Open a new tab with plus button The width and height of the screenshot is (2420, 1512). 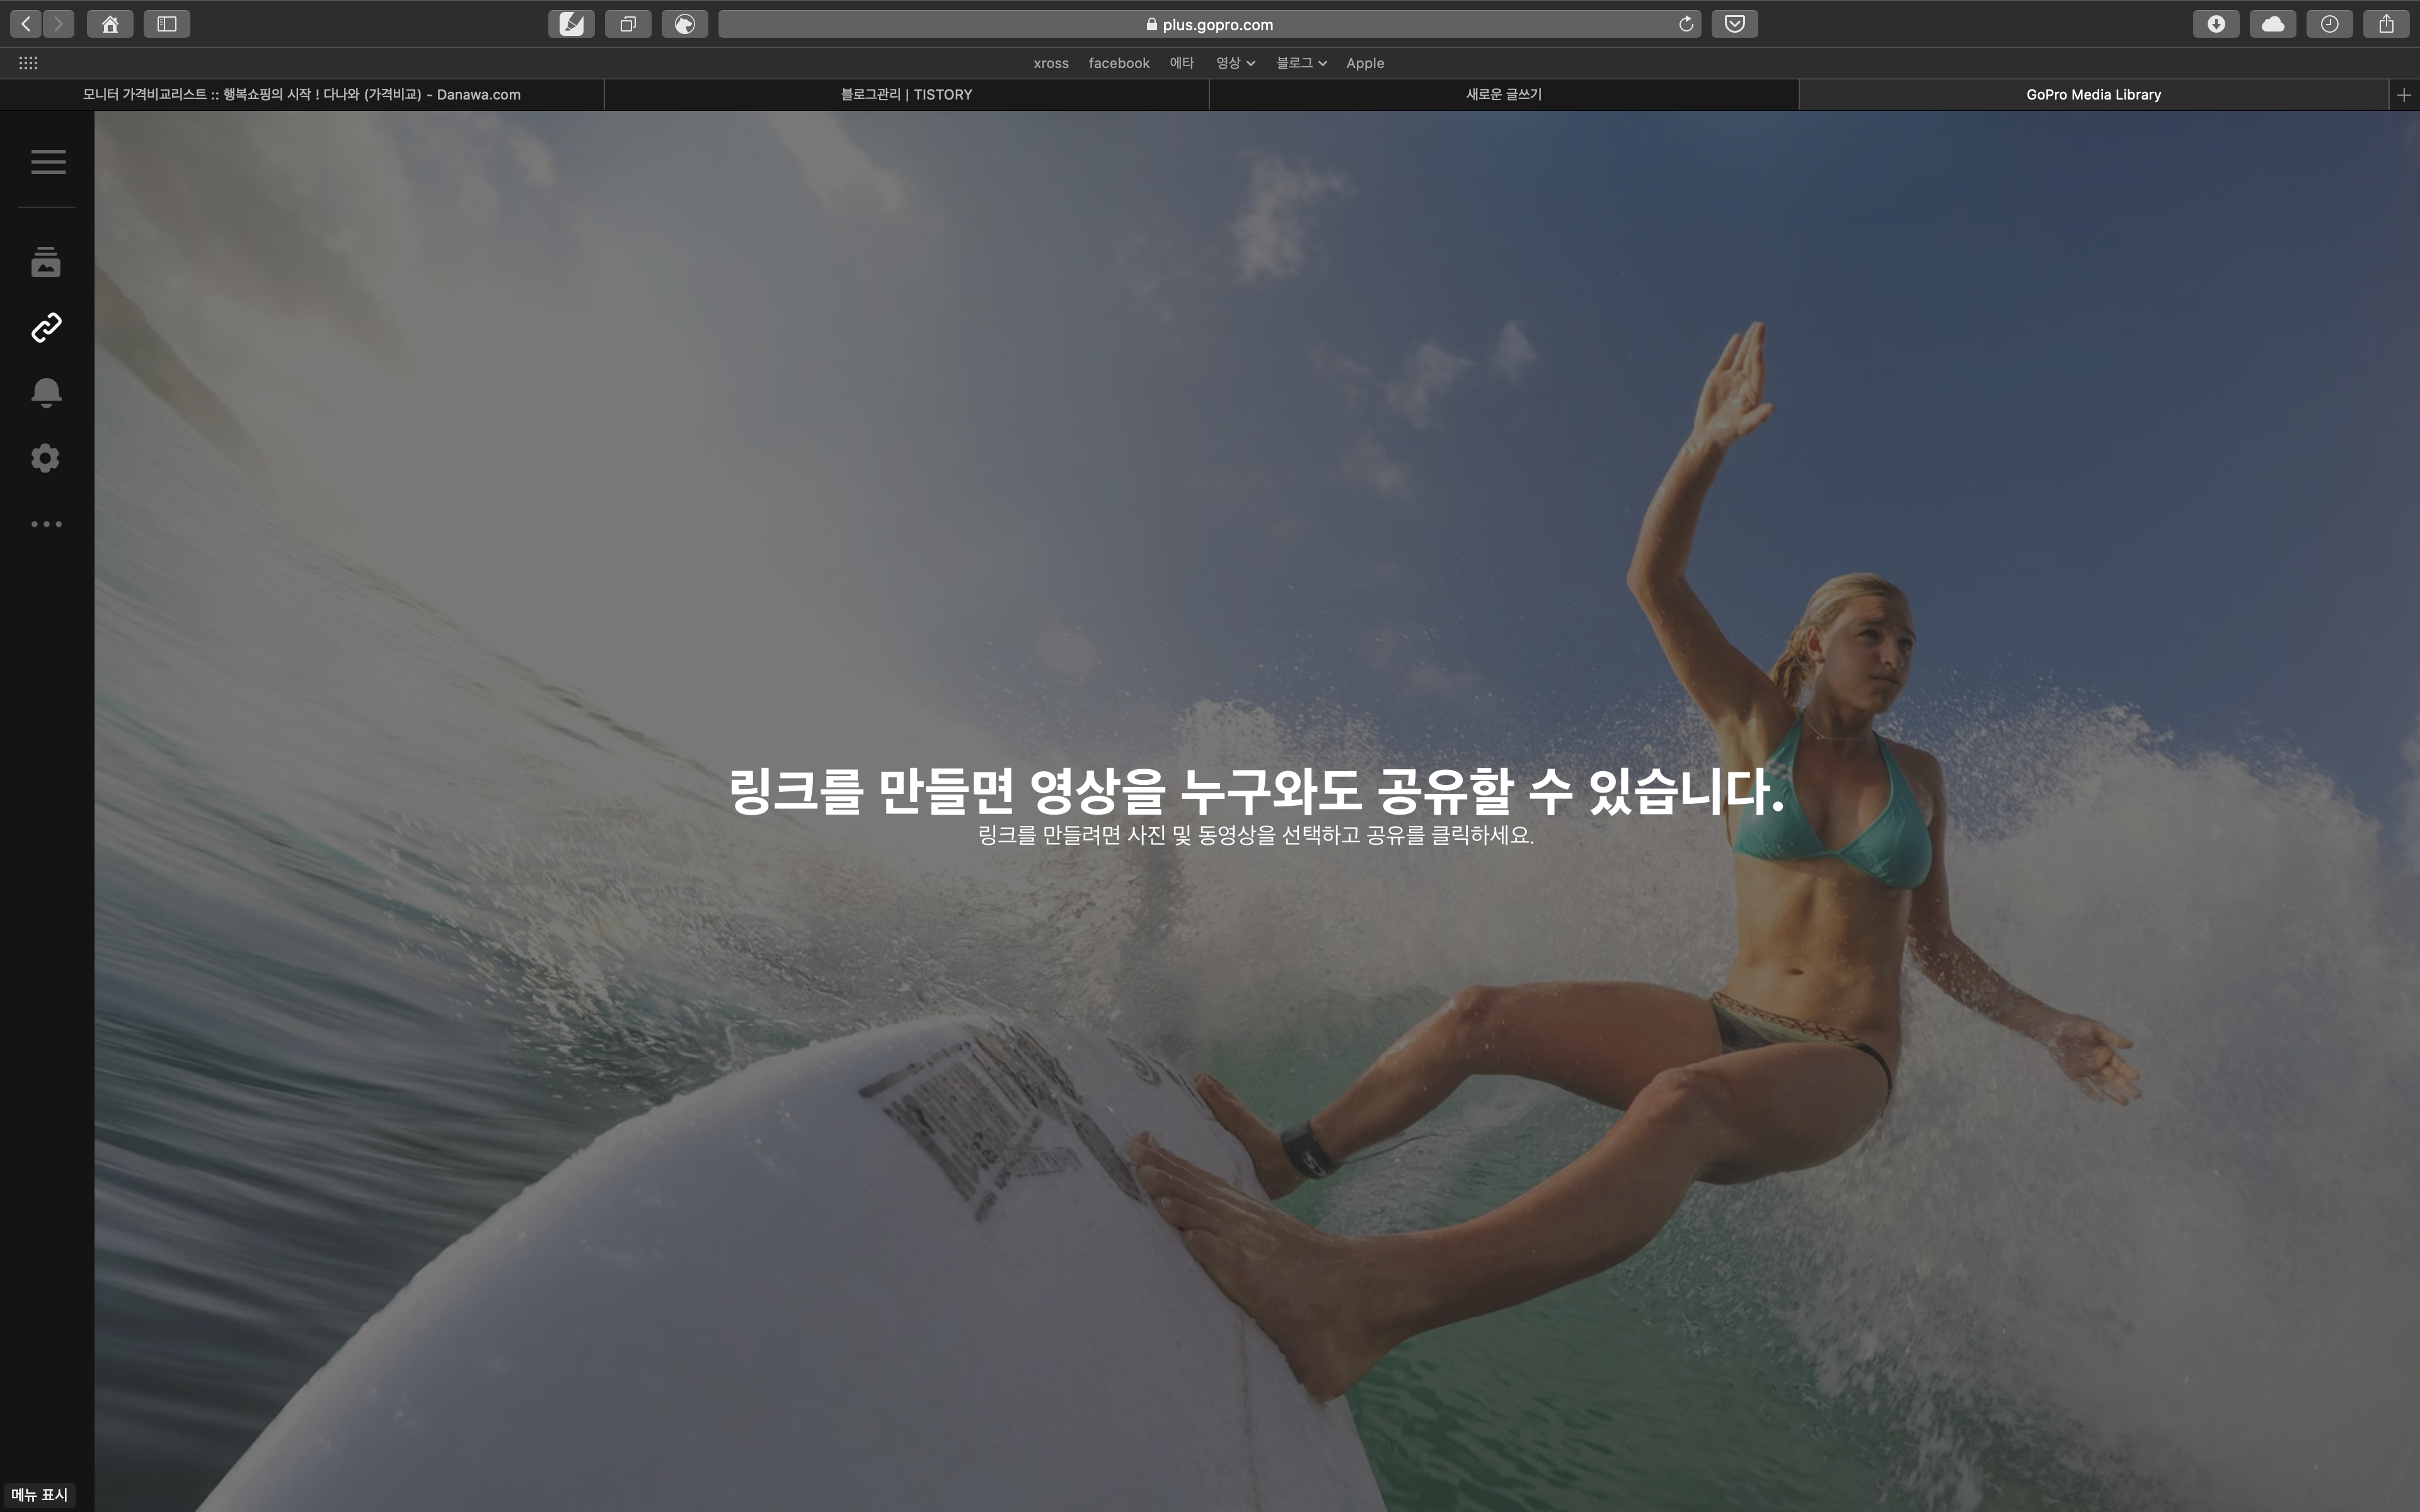[x=2404, y=95]
